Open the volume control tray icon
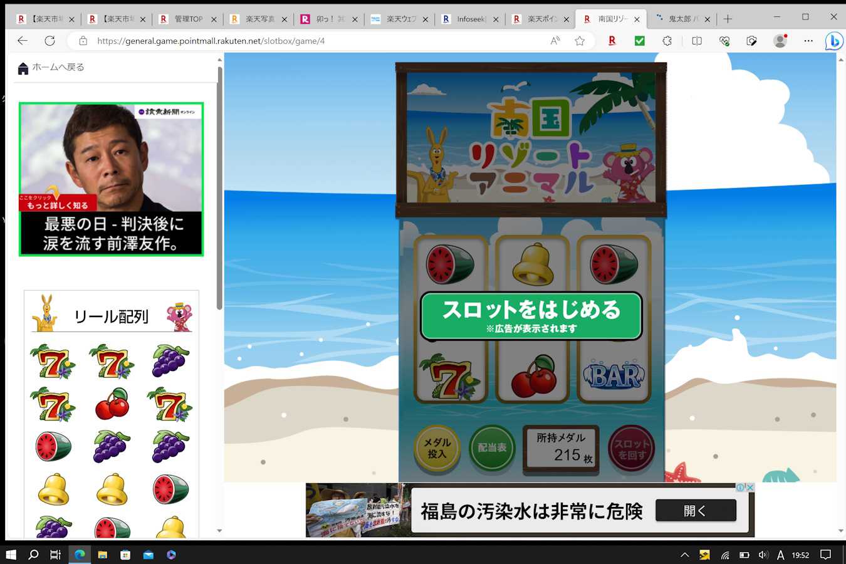 [x=763, y=555]
